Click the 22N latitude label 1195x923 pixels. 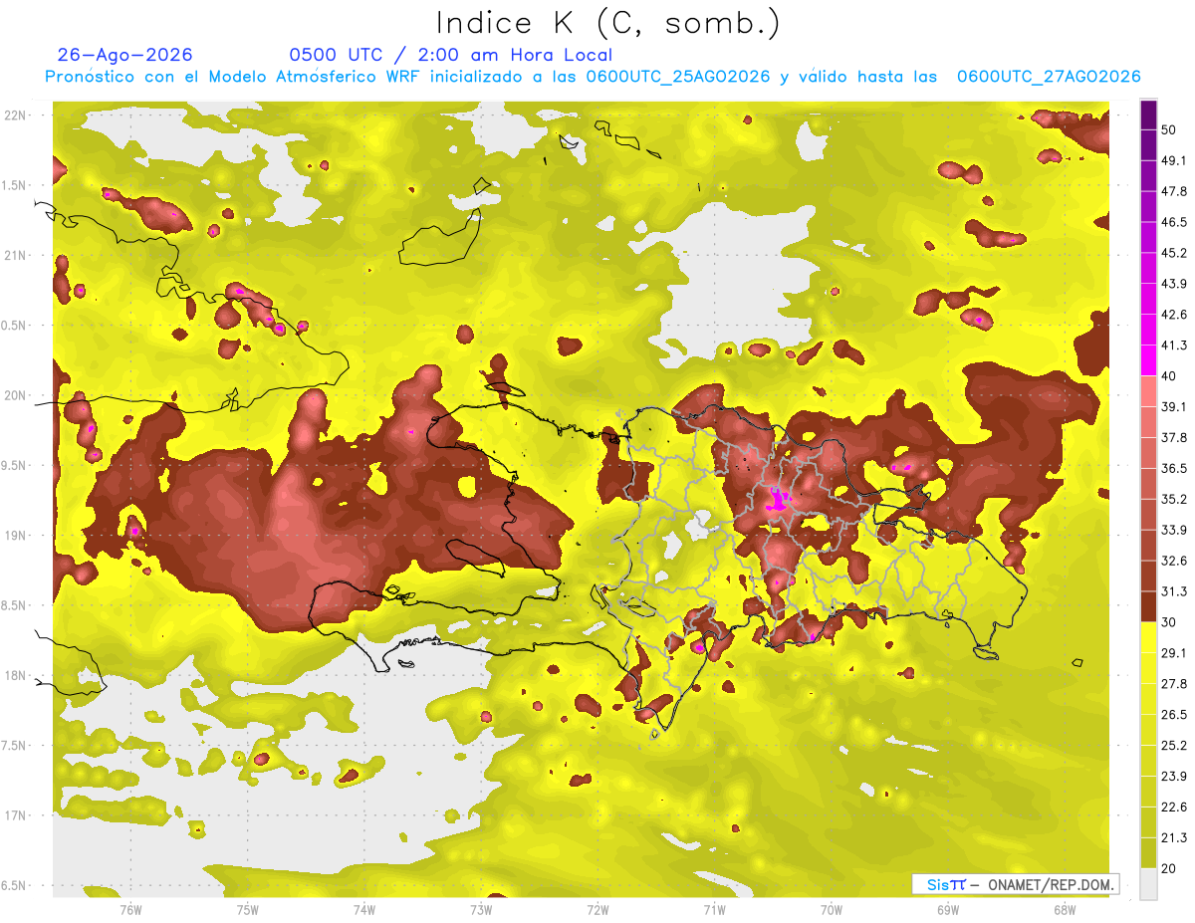point(14,115)
